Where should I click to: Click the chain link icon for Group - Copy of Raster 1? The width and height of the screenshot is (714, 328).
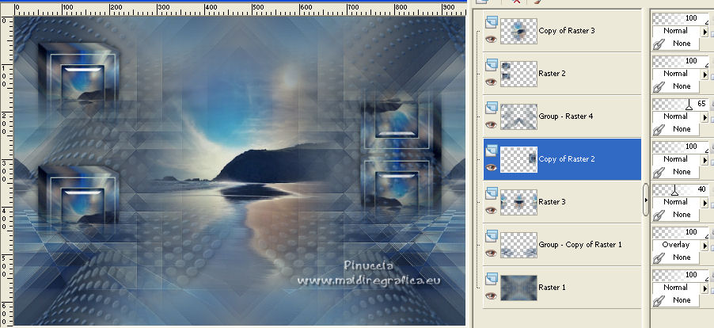click(x=659, y=258)
